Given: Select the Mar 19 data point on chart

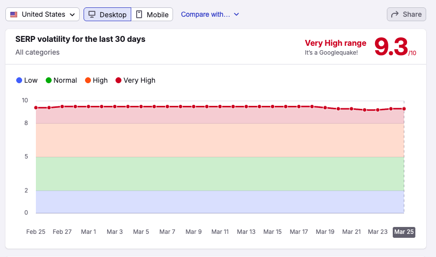Looking at the screenshot, I should (x=325, y=108).
